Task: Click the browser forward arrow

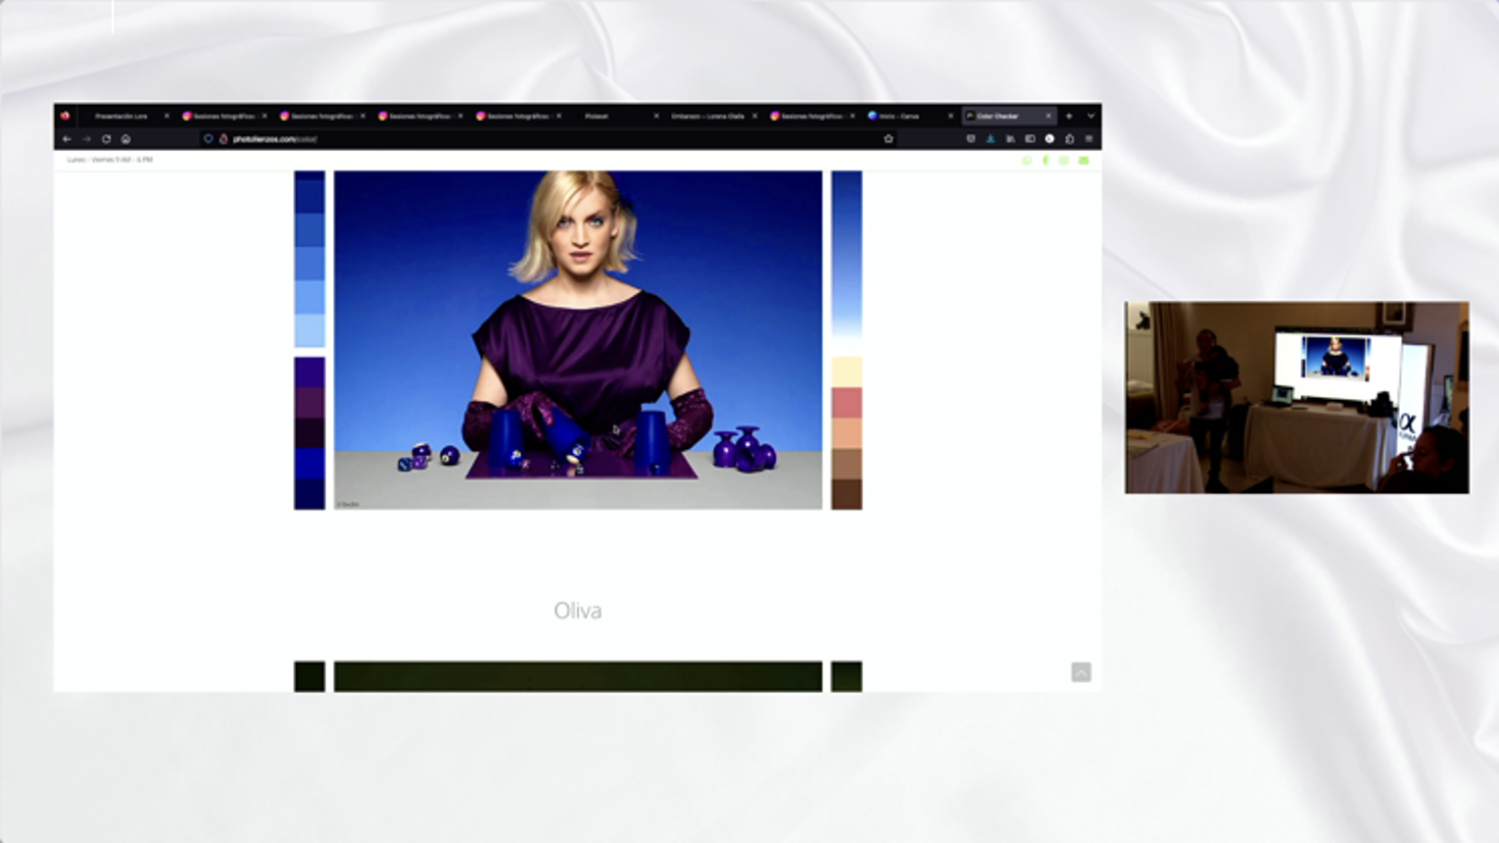Action: pyautogui.click(x=86, y=139)
